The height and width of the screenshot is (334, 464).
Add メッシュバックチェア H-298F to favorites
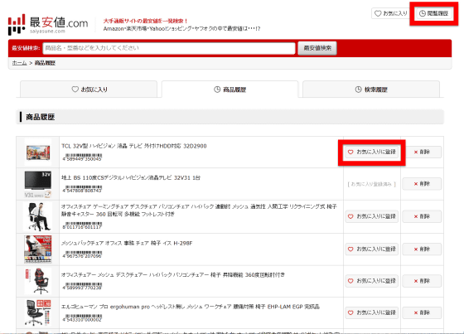(372, 249)
